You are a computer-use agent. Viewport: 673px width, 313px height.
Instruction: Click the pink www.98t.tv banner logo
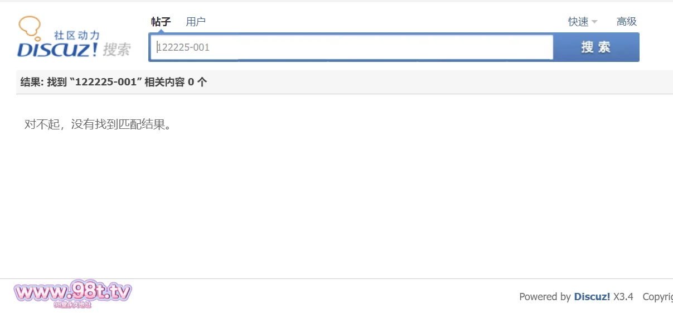(72, 291)
